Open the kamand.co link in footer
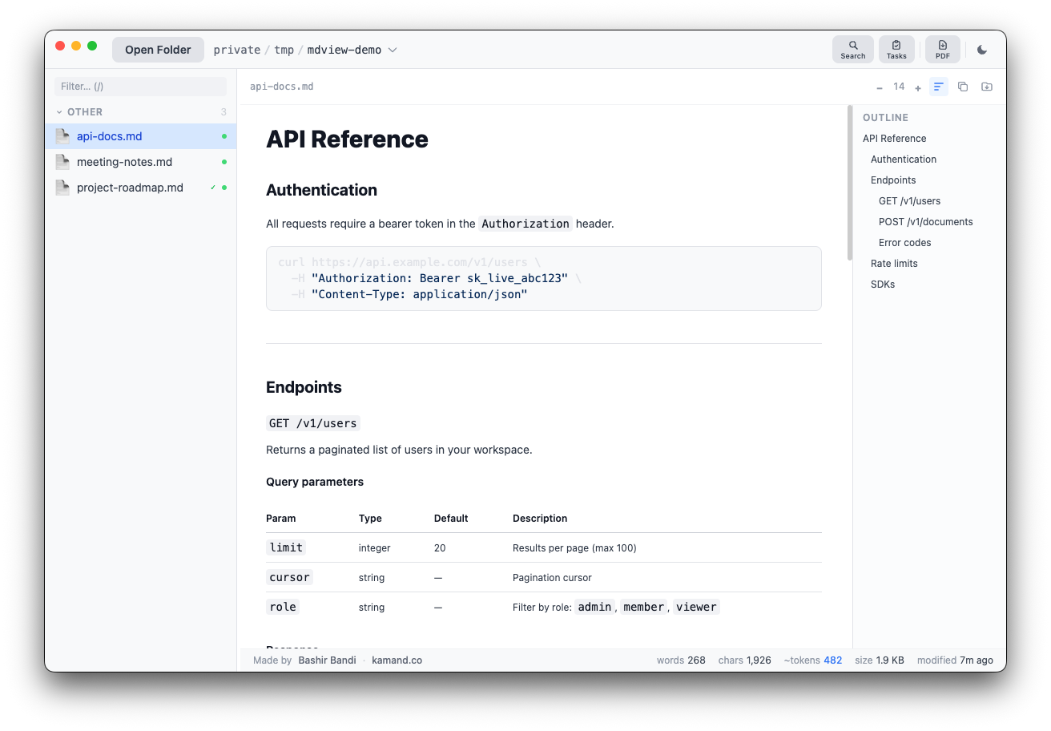This screenshot has height=731, width=1051. 397,660
